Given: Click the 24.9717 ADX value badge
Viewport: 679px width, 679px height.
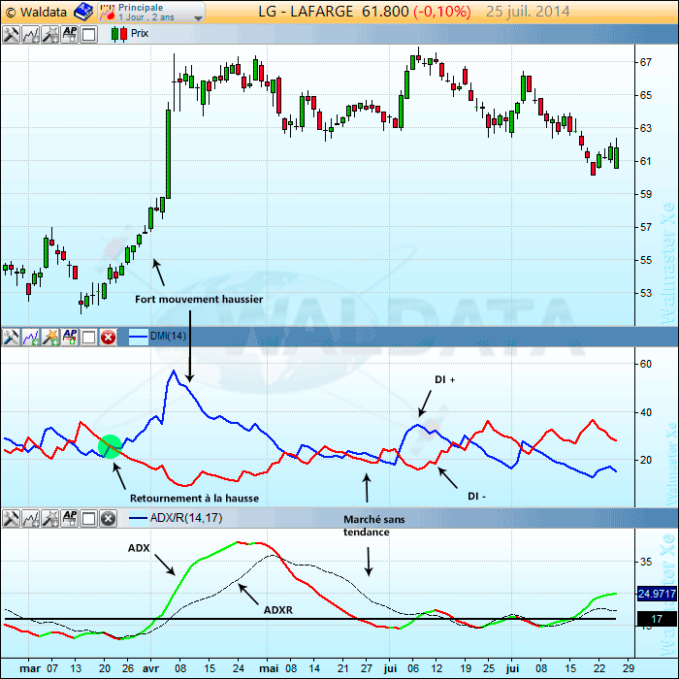Looking at the screenshot, I should (x=657, y=594).
